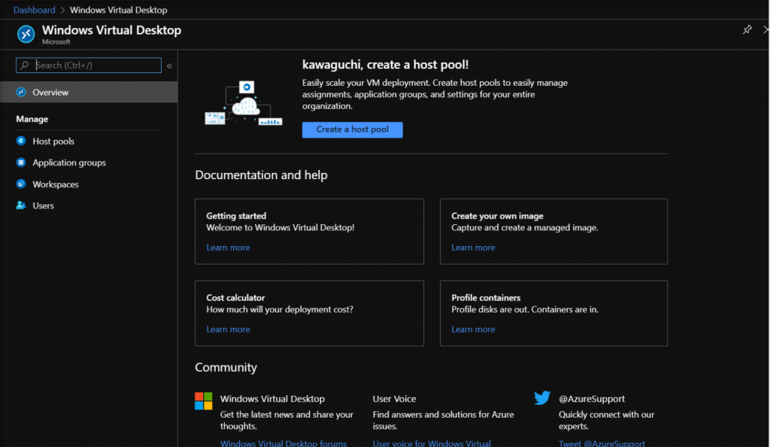Go to Dashboard via the breadcrumb
The width and height of the screenshot is (770, 447).
pyautogui.click(x=34, y=11)
